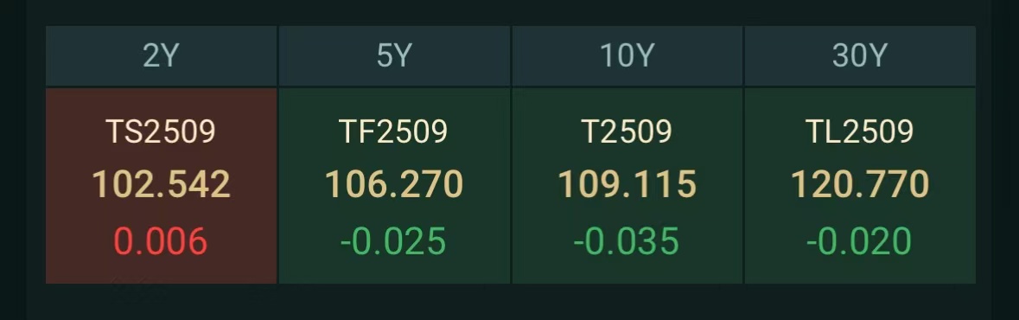1019x320 pixels.
Task: Click the T2509 price 109.115
Action: [627, 184]
